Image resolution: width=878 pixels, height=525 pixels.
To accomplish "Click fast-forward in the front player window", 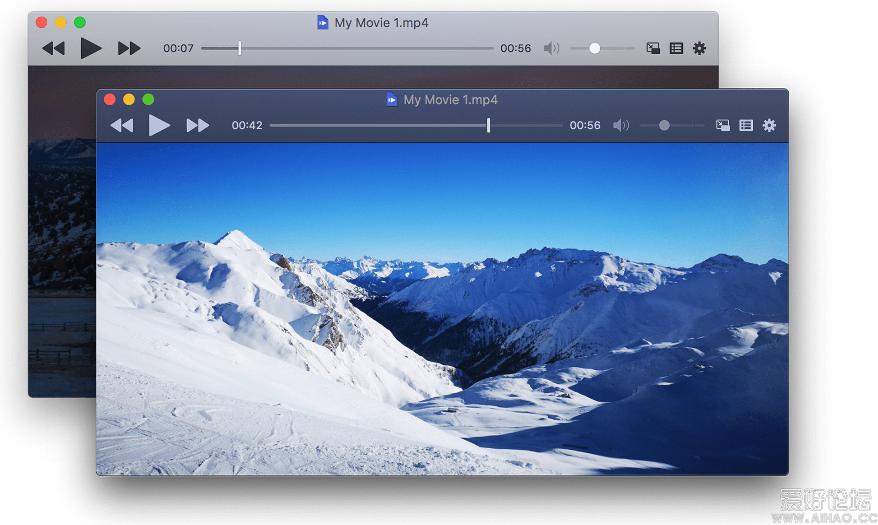I will tap(197, 126).
